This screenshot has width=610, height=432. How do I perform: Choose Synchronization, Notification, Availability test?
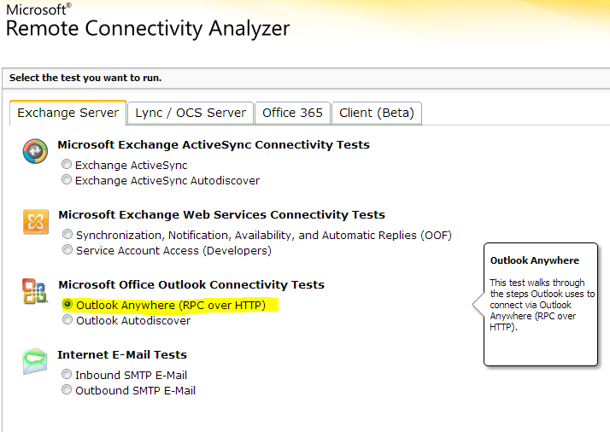pyautogui.click(x=67, y=234)
